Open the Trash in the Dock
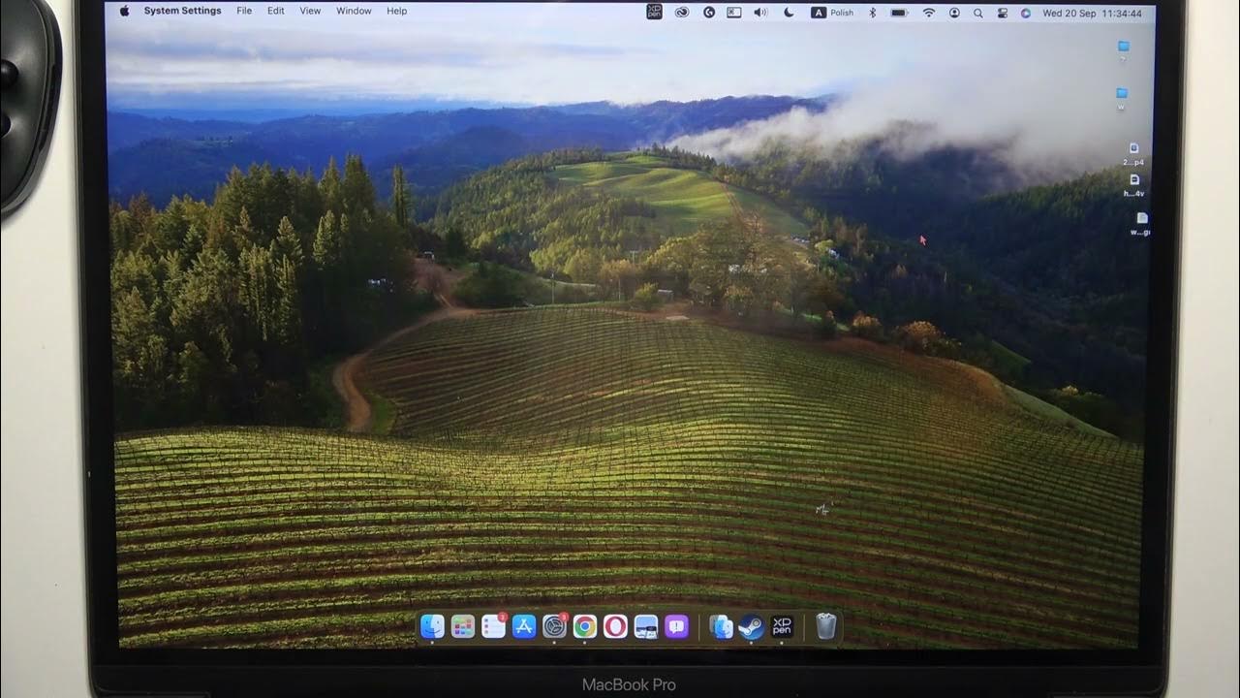This screenshot has width=1240, height=698. [x=825, y=627]
